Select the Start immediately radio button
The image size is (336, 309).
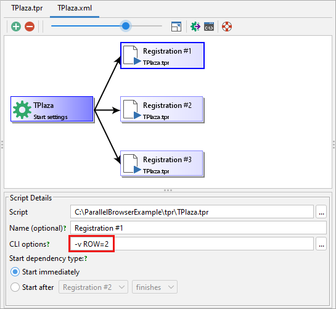(x=15, y=272)
